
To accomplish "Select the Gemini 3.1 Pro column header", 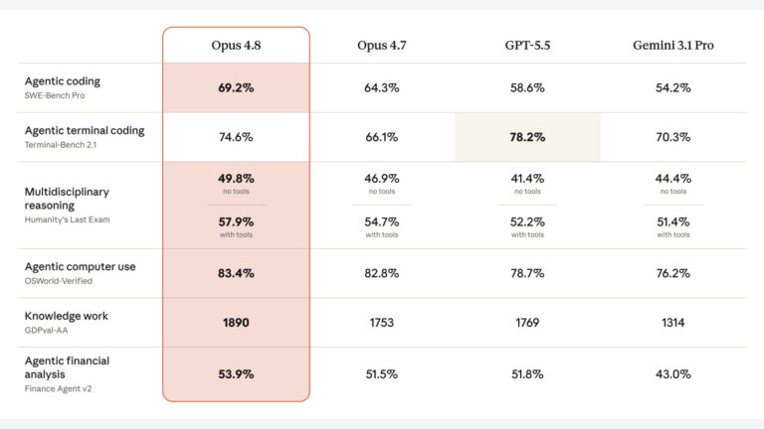I will 672,46.
